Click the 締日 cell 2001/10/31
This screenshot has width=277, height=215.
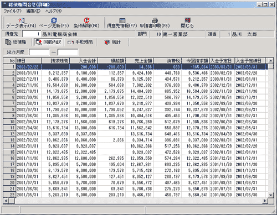point(29,164)
